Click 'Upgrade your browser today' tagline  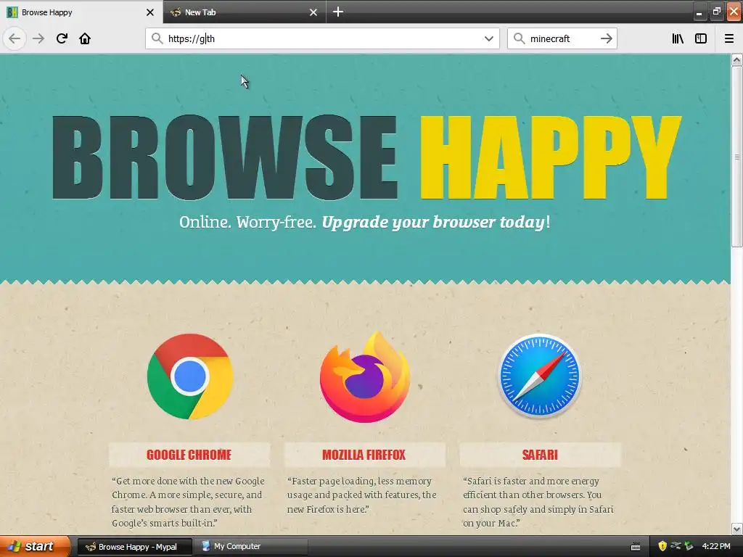433,222
